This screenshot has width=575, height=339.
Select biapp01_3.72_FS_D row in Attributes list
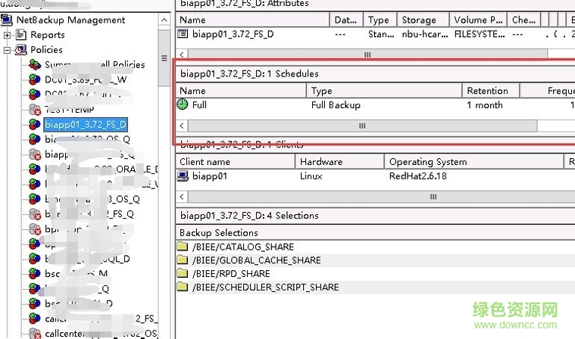[x=233, y=34]
